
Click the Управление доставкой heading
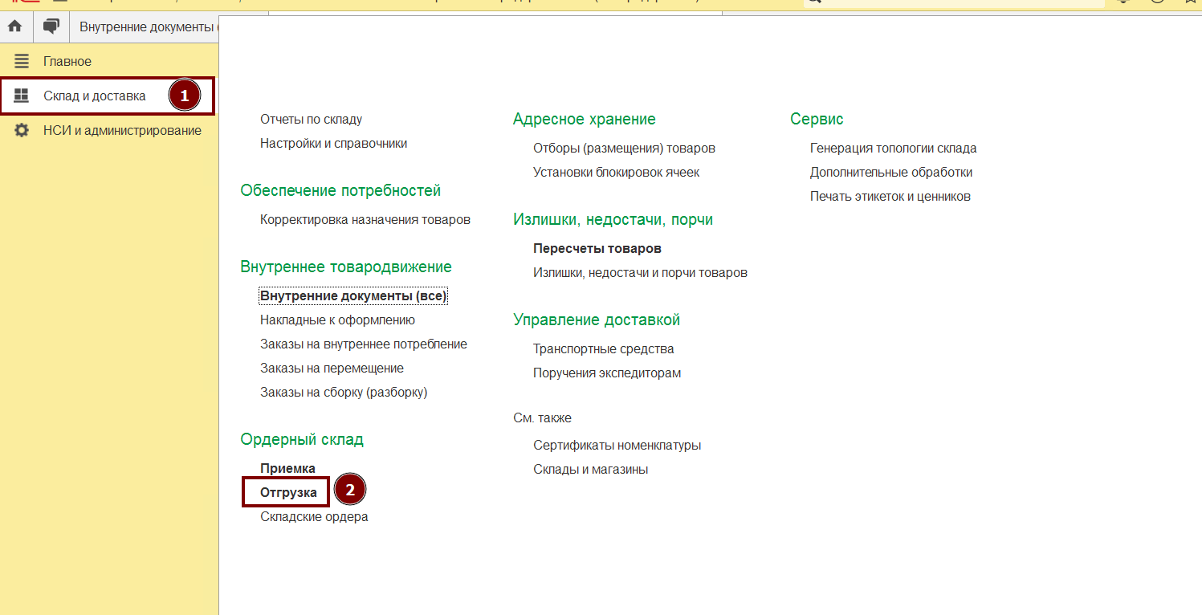coord(597,320)
